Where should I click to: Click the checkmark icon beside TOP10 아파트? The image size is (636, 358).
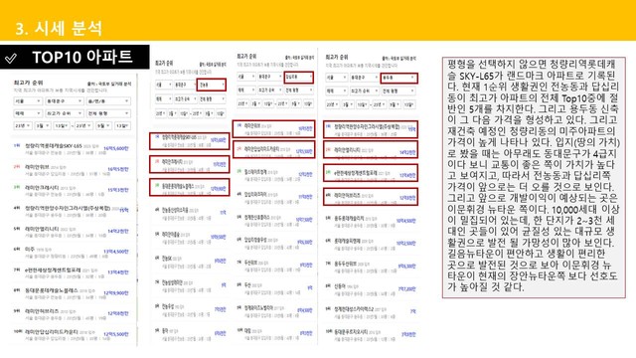click(x=11, y=59)
